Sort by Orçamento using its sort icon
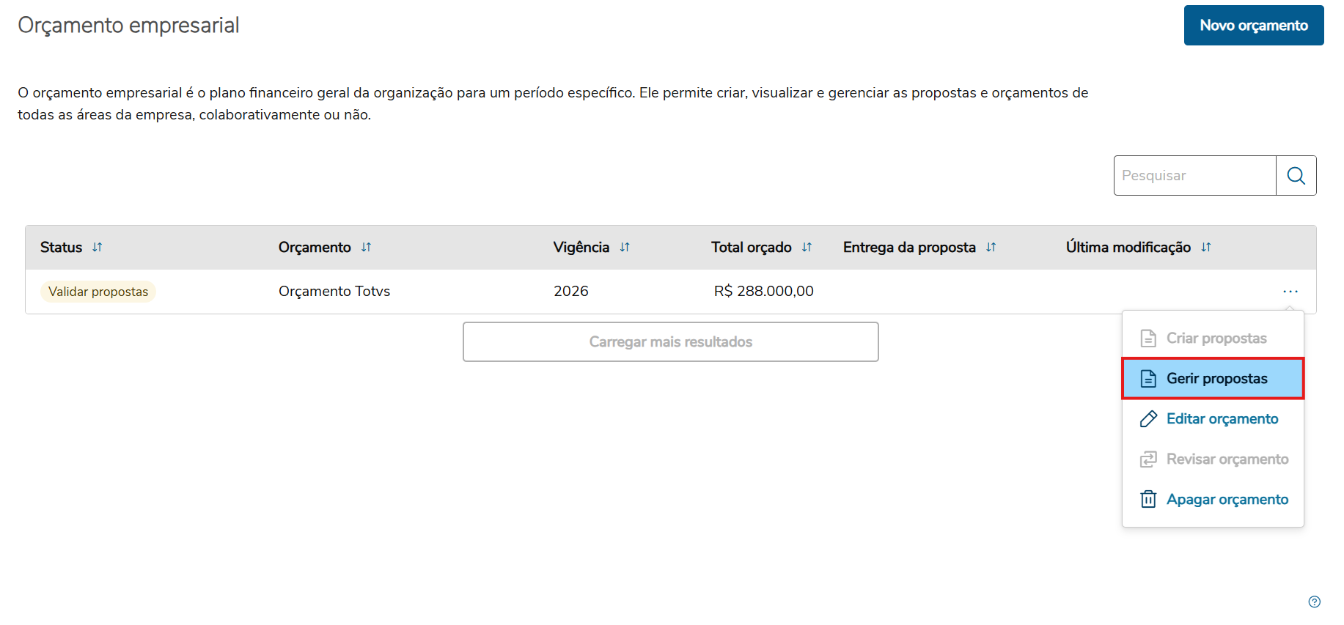The height and width of the screenshot is (625, 1344). tap(366, 248)
